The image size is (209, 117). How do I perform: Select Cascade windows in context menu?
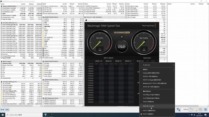coord(157,91)
